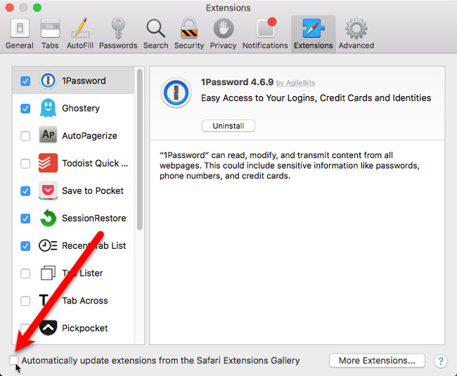The height and width of the screenshot is (376, 457).
Task: Select SessionRestore in the extensions list
Action: (x=94, y=218)
